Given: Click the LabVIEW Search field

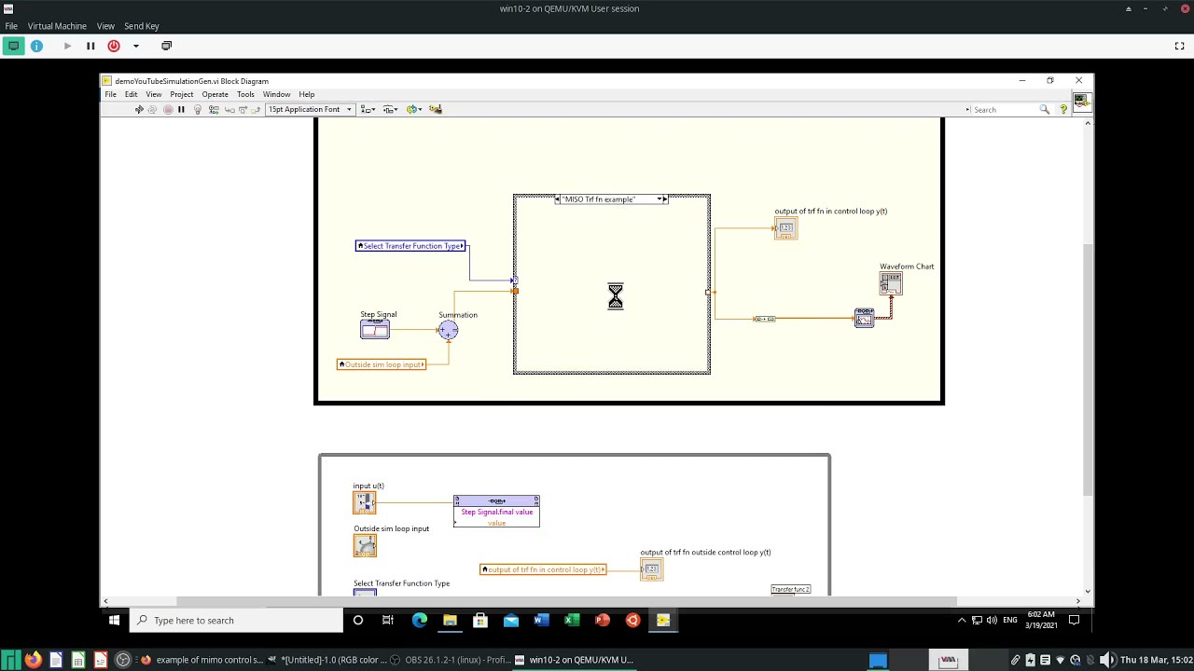Looking at the screenshot, I should click(x=1004, y=109).
